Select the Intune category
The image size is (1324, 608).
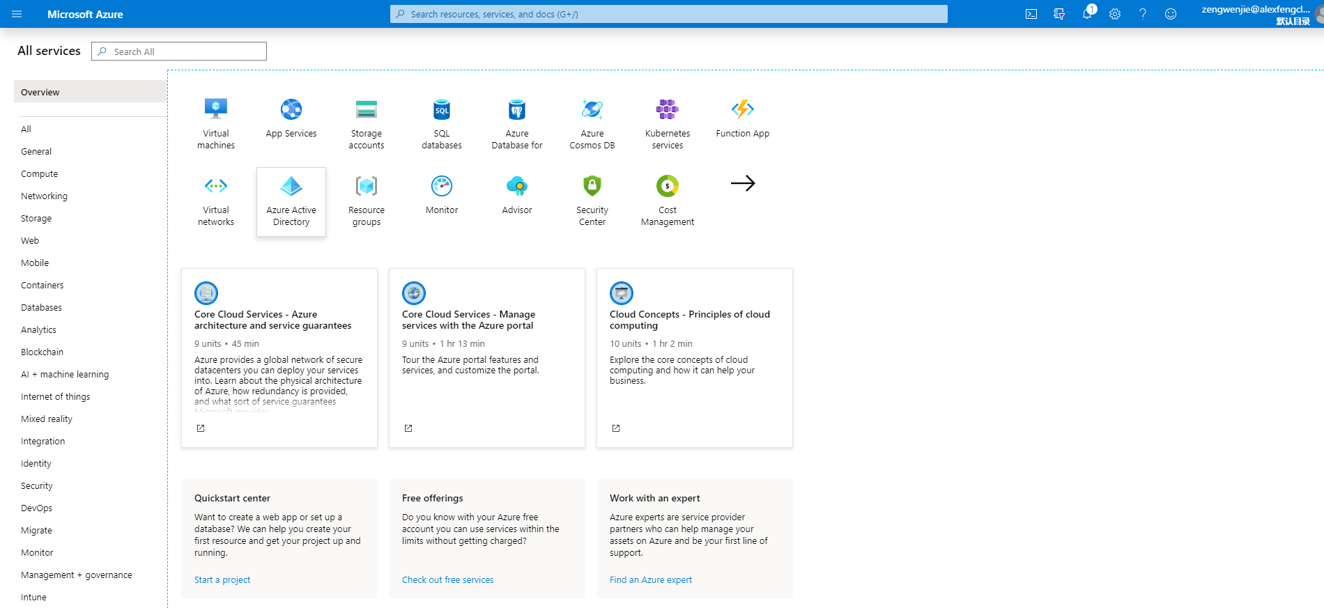click(x=33, y=597)
